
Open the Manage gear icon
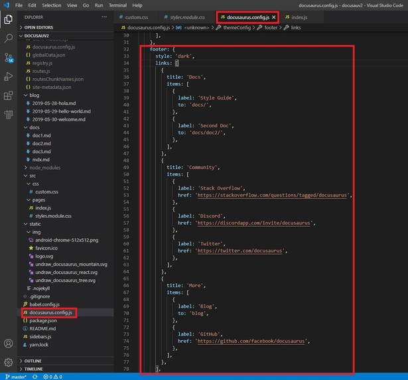click(9, 362)
